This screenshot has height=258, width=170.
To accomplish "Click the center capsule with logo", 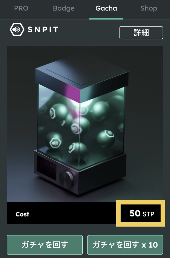I will 80,126.
